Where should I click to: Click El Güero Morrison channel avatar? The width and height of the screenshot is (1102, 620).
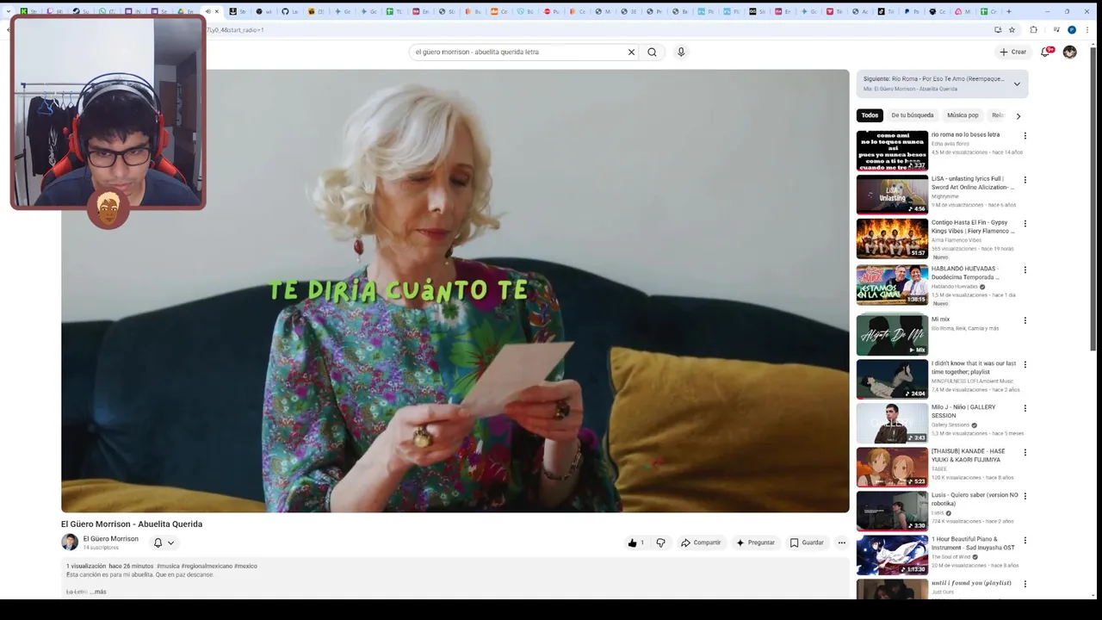point(70,542)
